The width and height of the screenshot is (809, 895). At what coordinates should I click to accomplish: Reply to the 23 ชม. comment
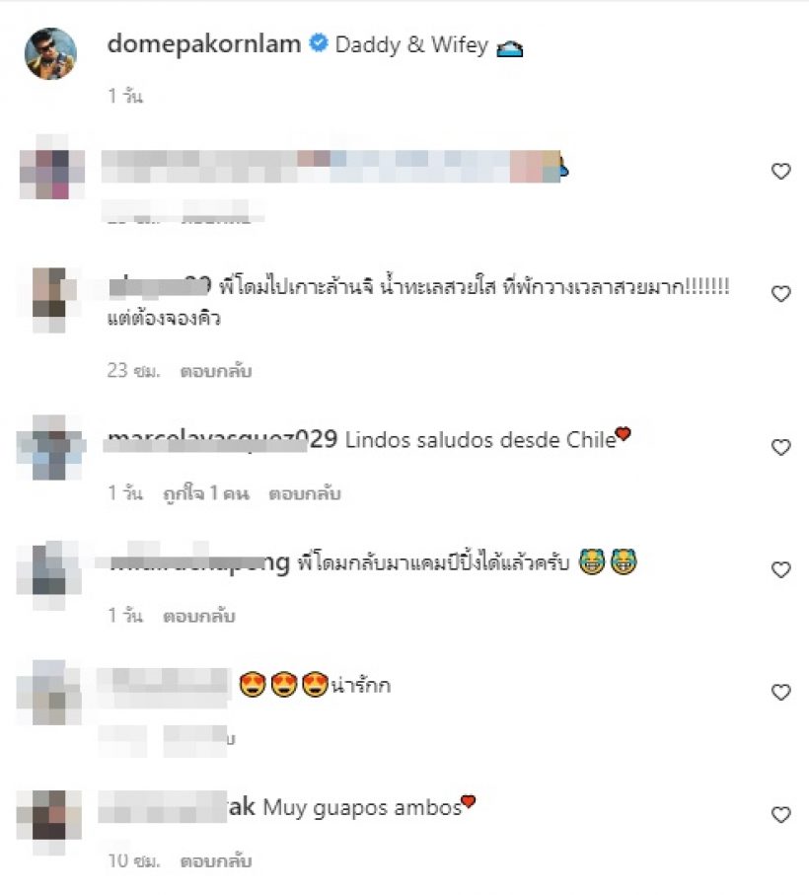pyautogui.click(x=216, y=371)
